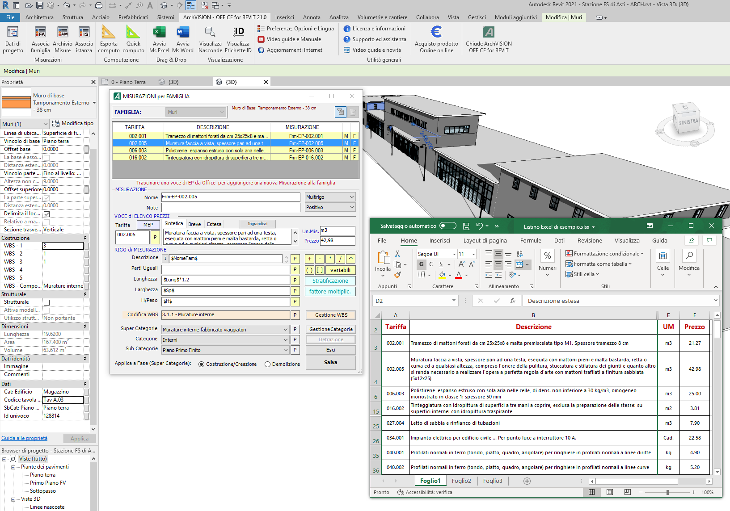Image resolution: width=730 pixels, height=511 pixels.
Task: Open Preferenze, Opzioni e Lingua
Action: pos(295,28)
